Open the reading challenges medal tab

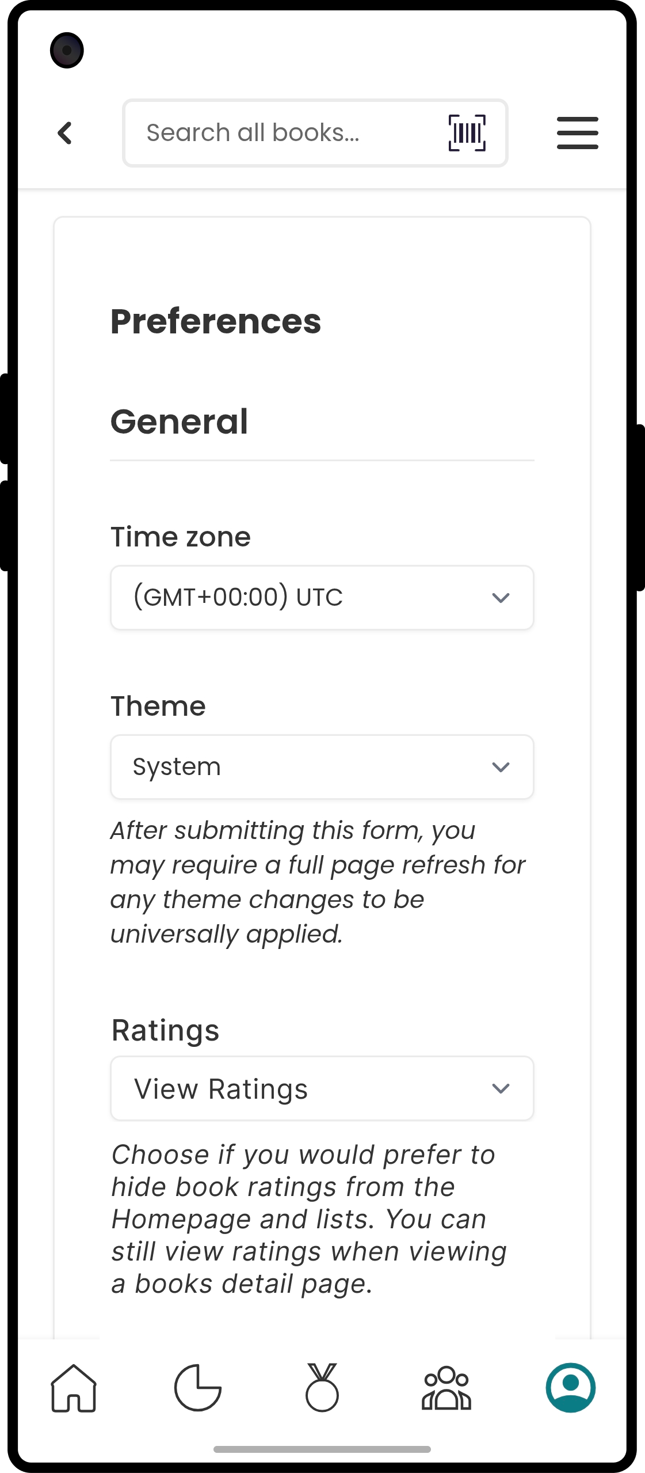tap(322, 1388)
